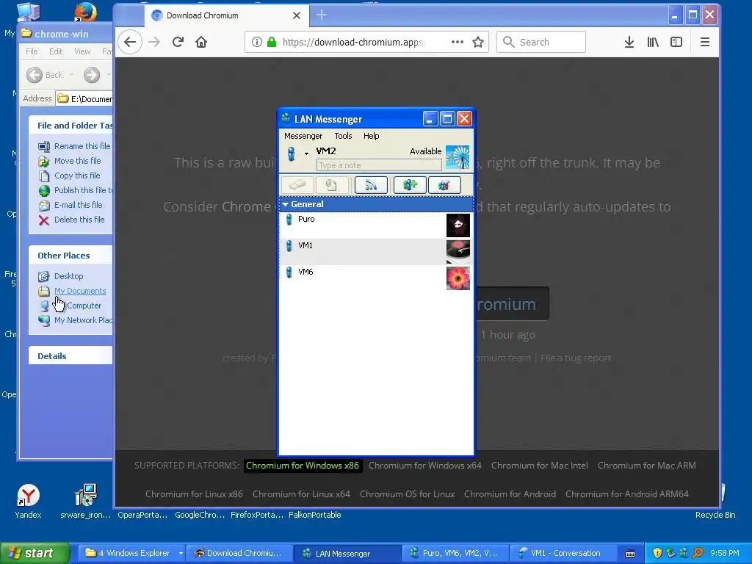The image size is (752, 564).
Task: Click Firefox forward arrow
Action: point(154,42)
